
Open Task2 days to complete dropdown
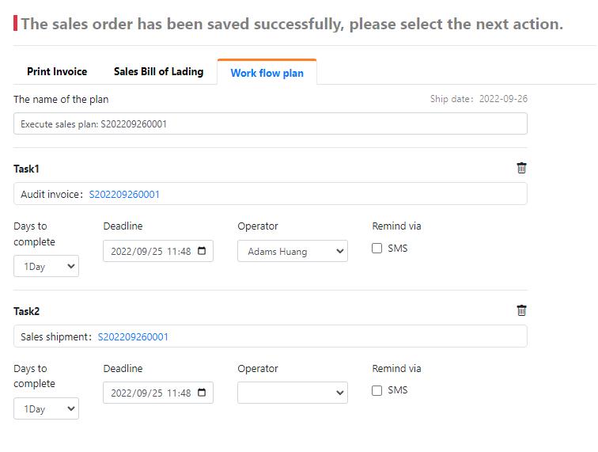(46, 408)
